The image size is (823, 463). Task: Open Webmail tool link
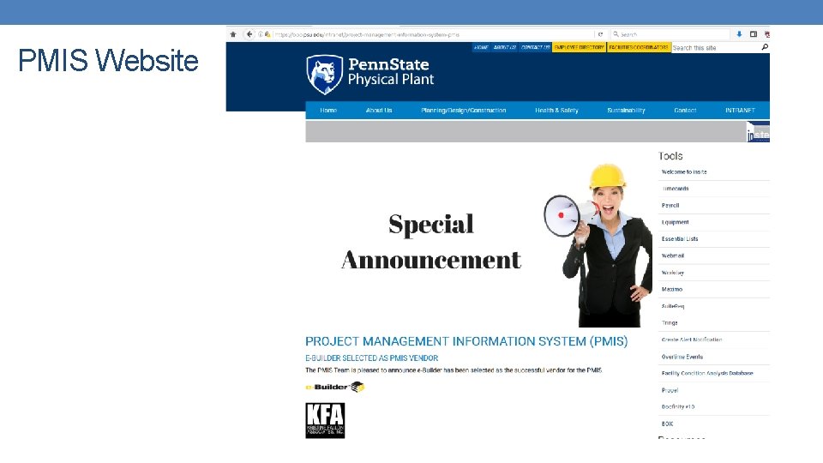tap(672, 256)
